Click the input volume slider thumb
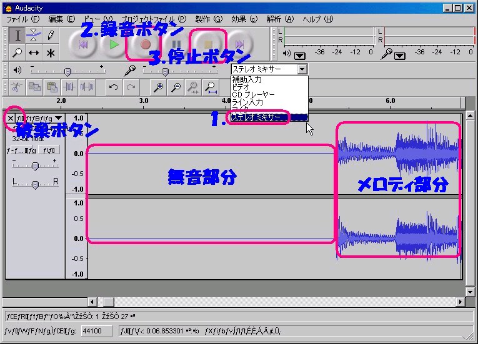 point(165,72)
